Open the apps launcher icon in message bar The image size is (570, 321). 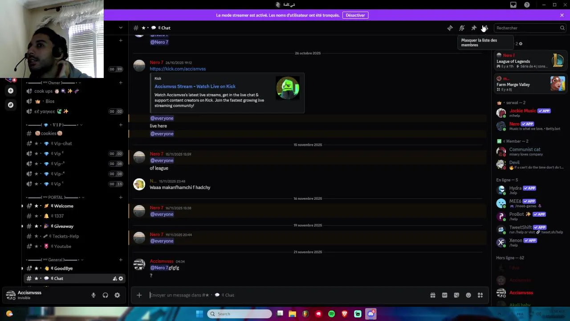pos(480,295)
